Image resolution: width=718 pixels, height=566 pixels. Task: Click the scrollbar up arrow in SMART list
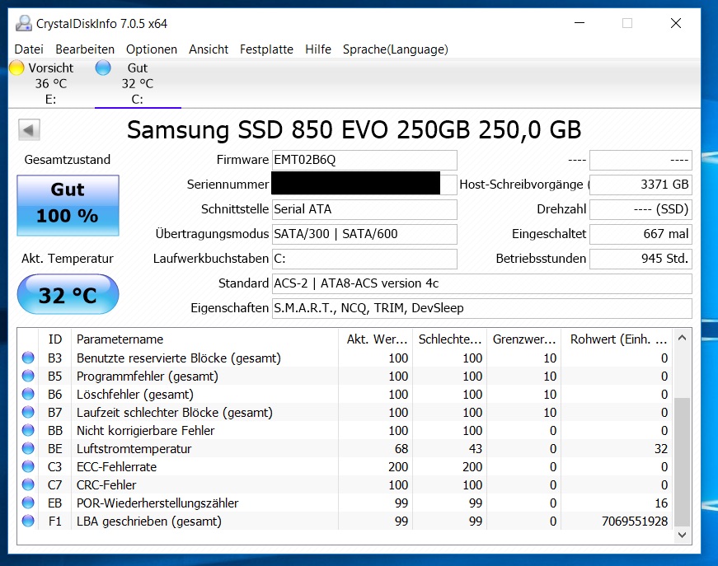[682, 338]
